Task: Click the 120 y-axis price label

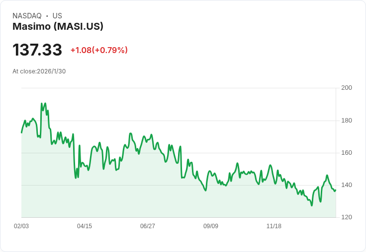Action: tap(347, 217)
